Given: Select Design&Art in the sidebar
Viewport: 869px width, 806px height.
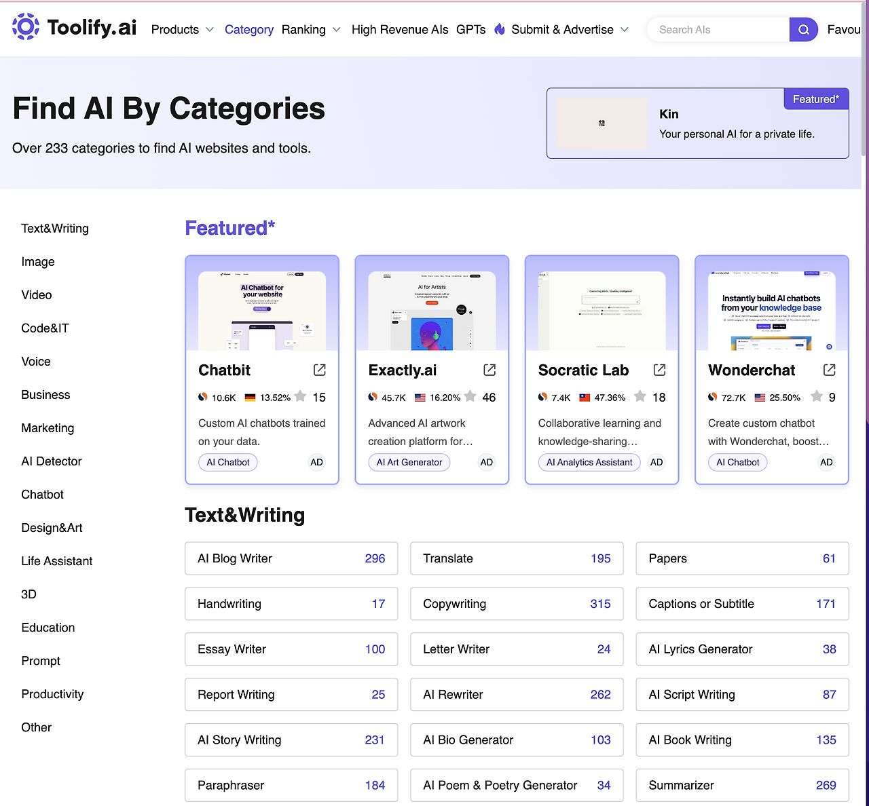Looking at the screenshot, I should coord(52,527).
